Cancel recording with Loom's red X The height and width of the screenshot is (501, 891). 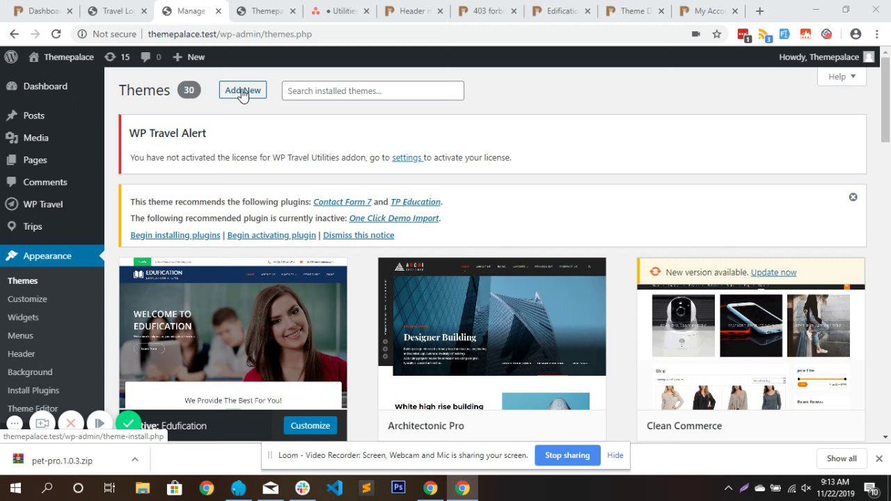click(70, 423)
